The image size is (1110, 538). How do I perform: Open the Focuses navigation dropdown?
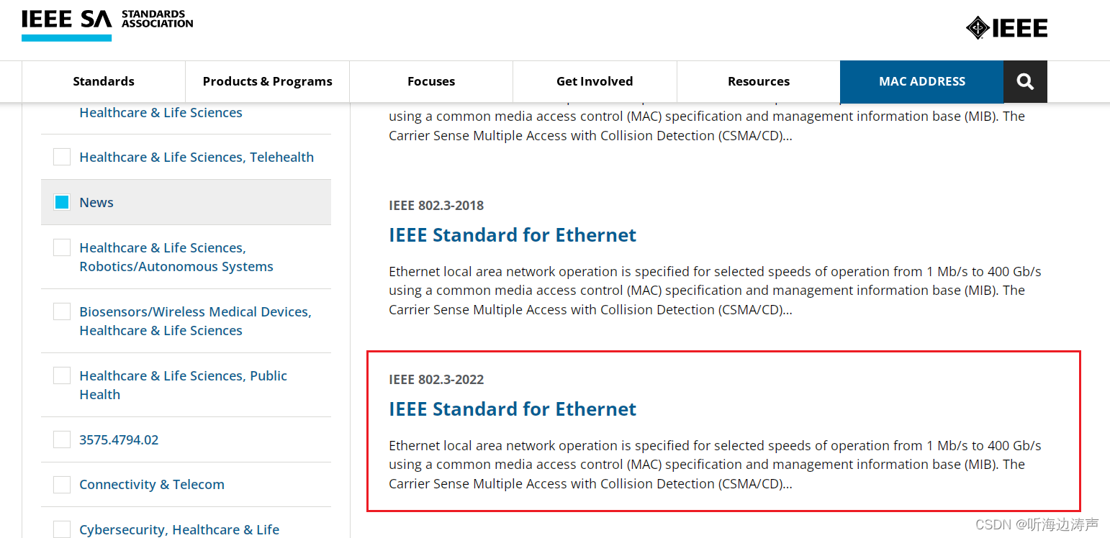click(x=430, y=81)
